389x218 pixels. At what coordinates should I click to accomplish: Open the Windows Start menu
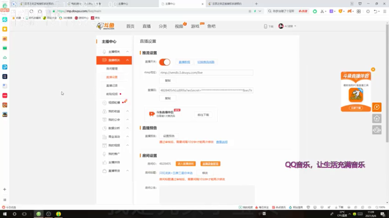(5, 214)
